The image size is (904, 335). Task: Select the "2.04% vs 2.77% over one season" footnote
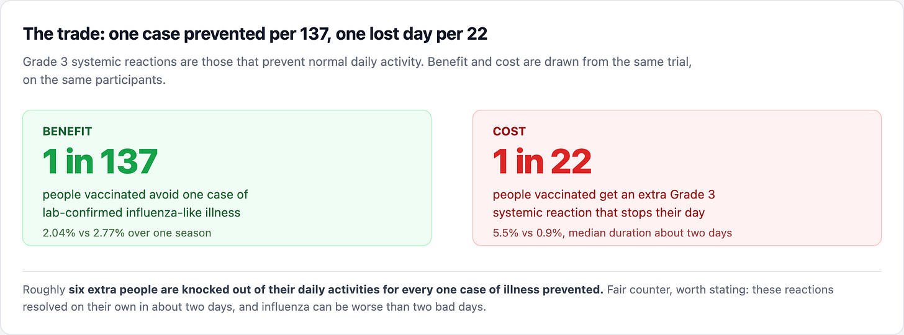point(127,233)
